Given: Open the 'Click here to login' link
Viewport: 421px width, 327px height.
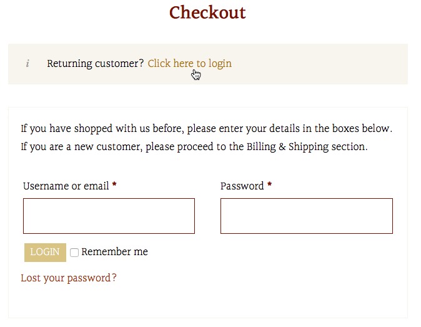Looking at the screenshot, I should pyautogui.click(x=189, y=64).
